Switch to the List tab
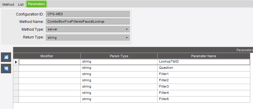The image size is (253, 109). [21, 4]
